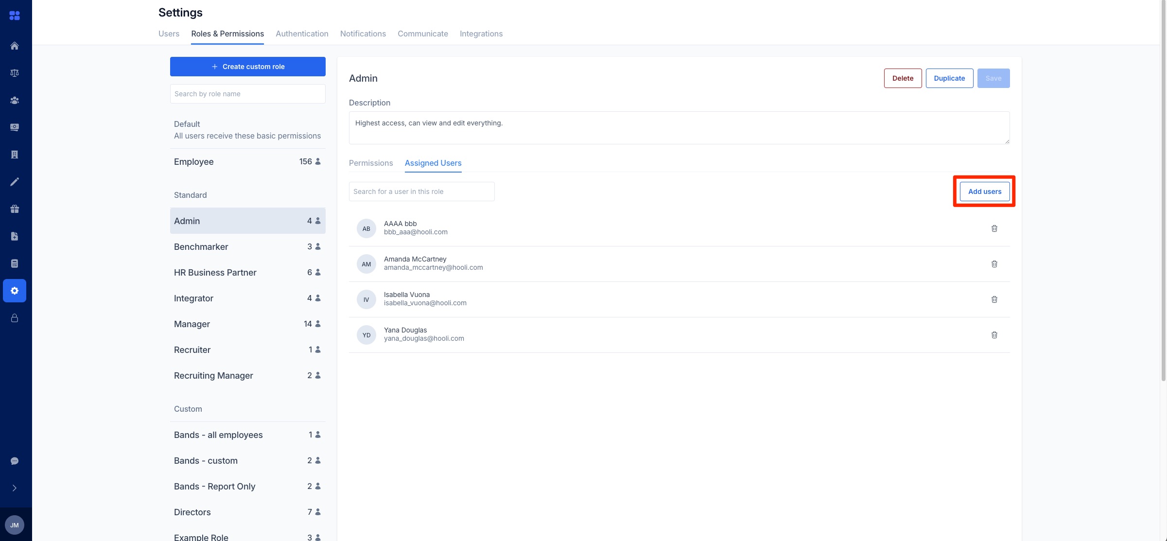This screenshot has height=541, width=1167.
Task: Open the notebook reports icon in sidebar
Action: point(15,263)
